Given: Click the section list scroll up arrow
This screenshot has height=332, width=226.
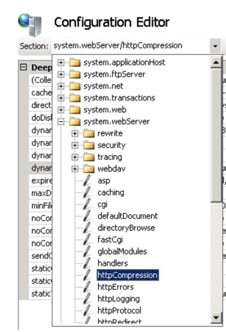Looking at the screenshot, I should [x=216, y=62].
